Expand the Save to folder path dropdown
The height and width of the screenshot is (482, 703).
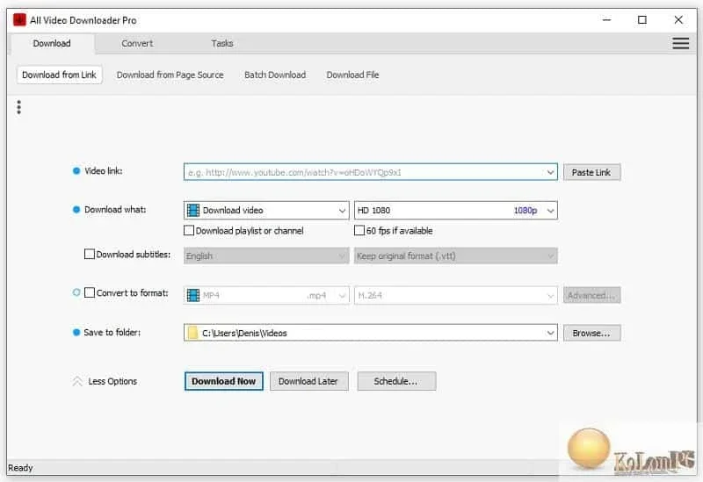coord(550,333)
